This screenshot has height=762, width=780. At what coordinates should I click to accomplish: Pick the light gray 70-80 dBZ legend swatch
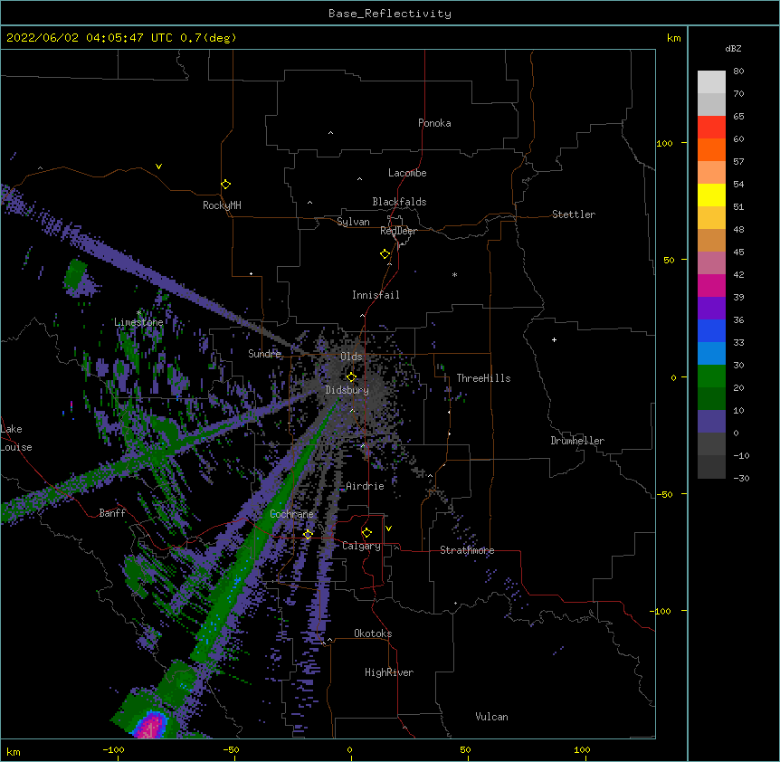click(x=711, y=82)
